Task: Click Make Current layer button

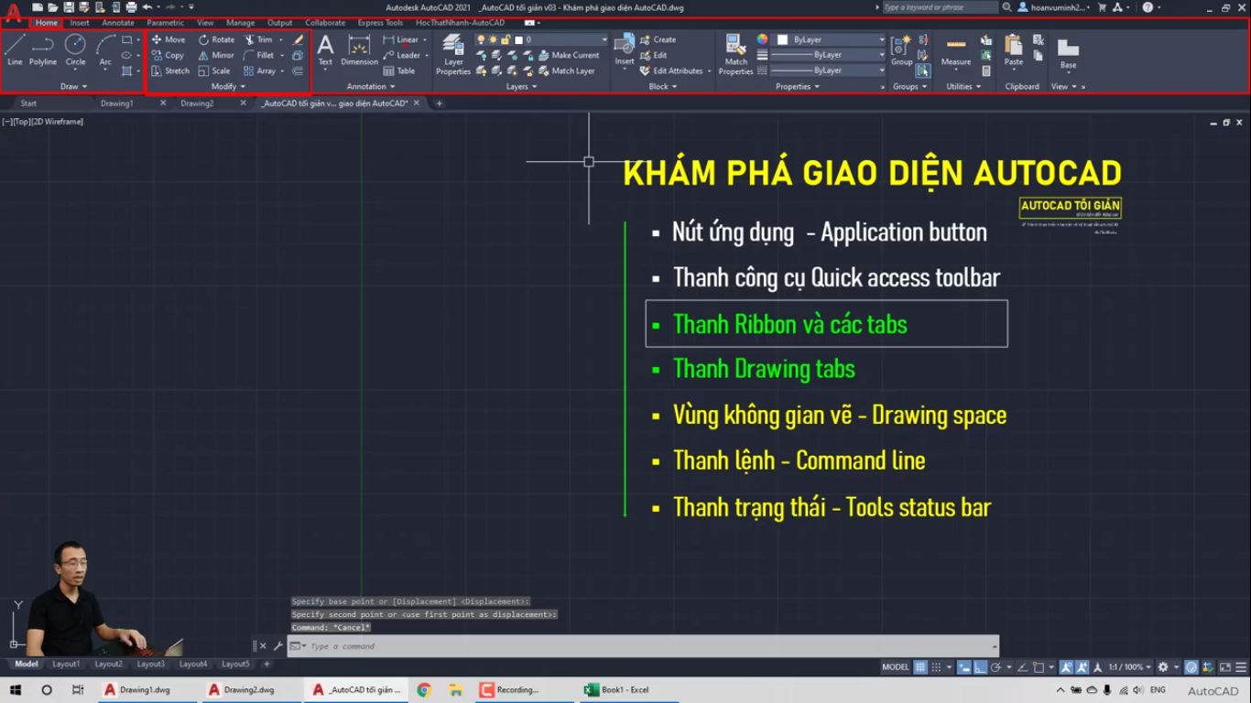Action: point(568,55)
